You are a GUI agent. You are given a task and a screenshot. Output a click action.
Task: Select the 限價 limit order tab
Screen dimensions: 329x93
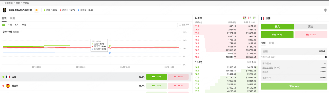pos(271,43)
